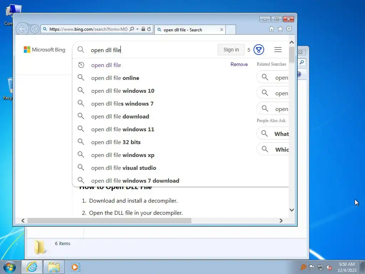Close the 'open dll file - Search' tab

coord(222,30)
